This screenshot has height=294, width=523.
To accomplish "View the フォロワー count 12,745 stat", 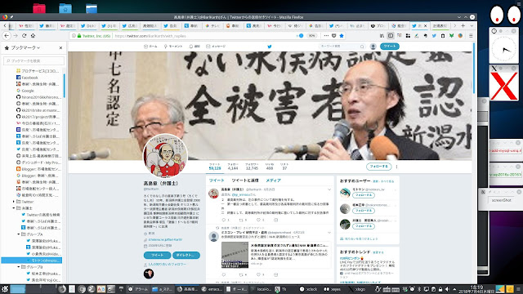I will 252,167.
